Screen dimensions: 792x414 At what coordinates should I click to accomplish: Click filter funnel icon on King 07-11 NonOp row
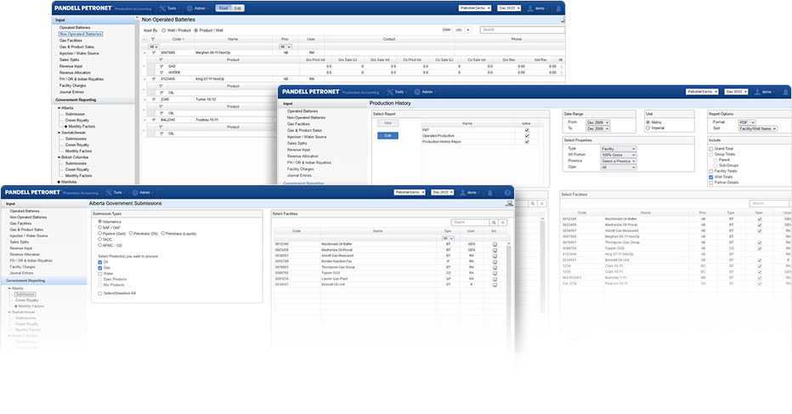click(x=154, y=79)
